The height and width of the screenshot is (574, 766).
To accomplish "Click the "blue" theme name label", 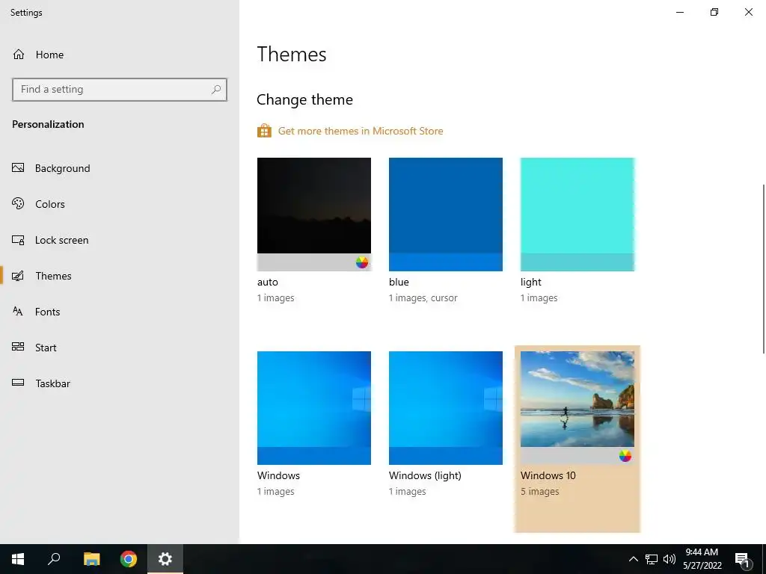I will click(x=399, y=282).
